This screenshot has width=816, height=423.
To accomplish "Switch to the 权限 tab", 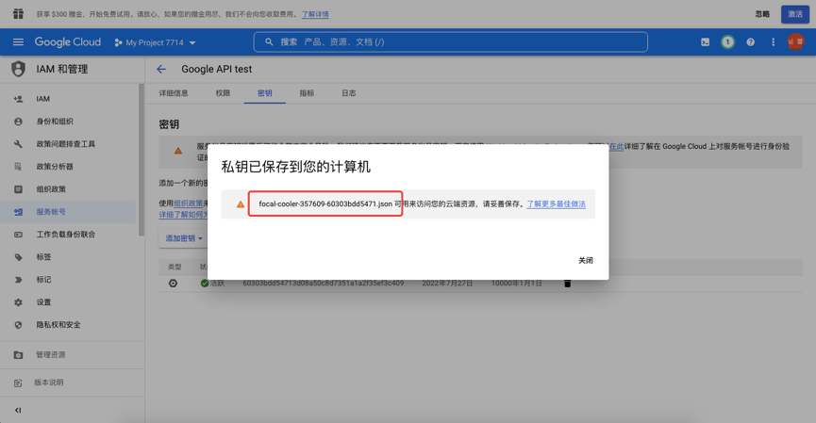I will click(223, 93).
